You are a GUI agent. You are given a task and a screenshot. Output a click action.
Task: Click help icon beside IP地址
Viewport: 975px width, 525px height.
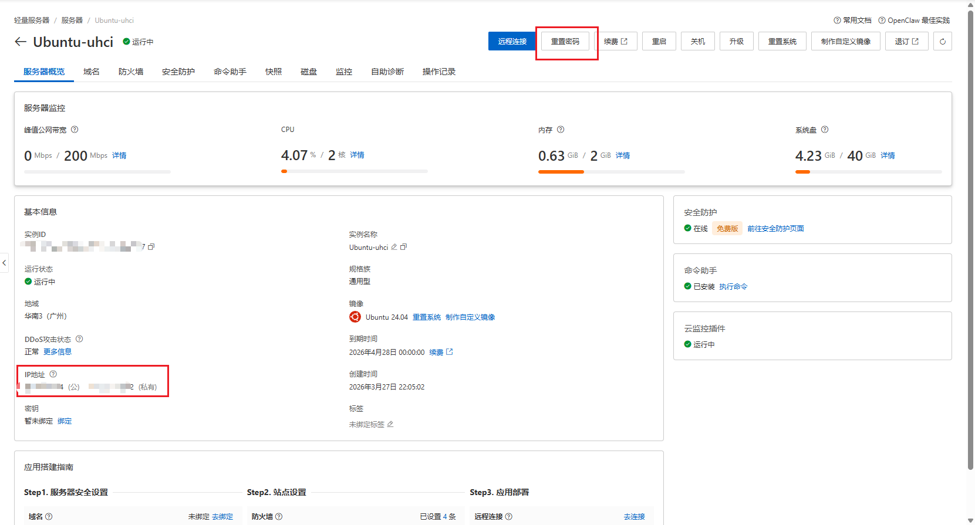53,374
